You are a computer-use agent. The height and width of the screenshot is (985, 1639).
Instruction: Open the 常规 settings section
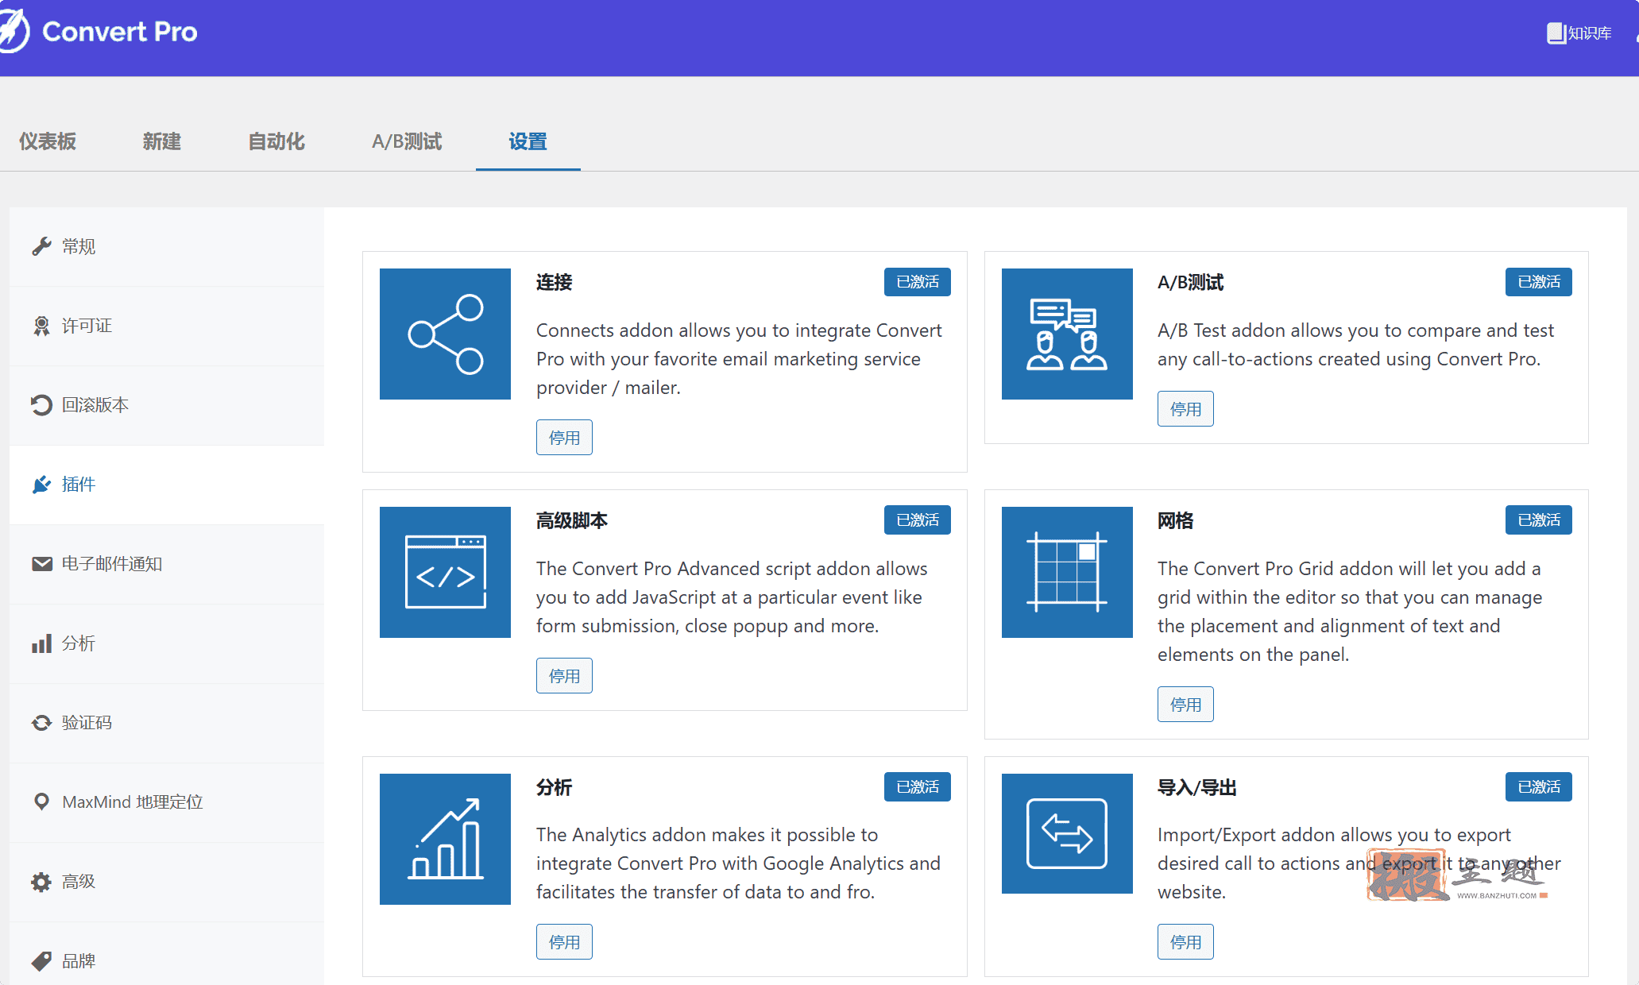click(x=167, y=246)
